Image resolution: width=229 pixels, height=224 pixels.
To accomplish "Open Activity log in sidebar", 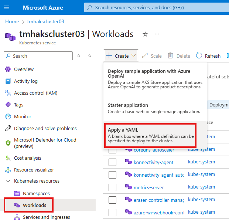I will coord(26,81).
